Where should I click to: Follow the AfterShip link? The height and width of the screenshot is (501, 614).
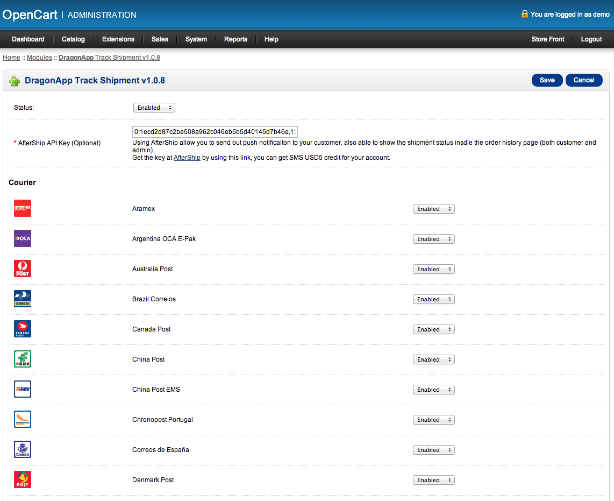(187, 158)
